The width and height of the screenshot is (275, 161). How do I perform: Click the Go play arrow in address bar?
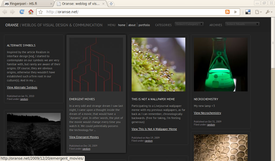tap(236, 12)
